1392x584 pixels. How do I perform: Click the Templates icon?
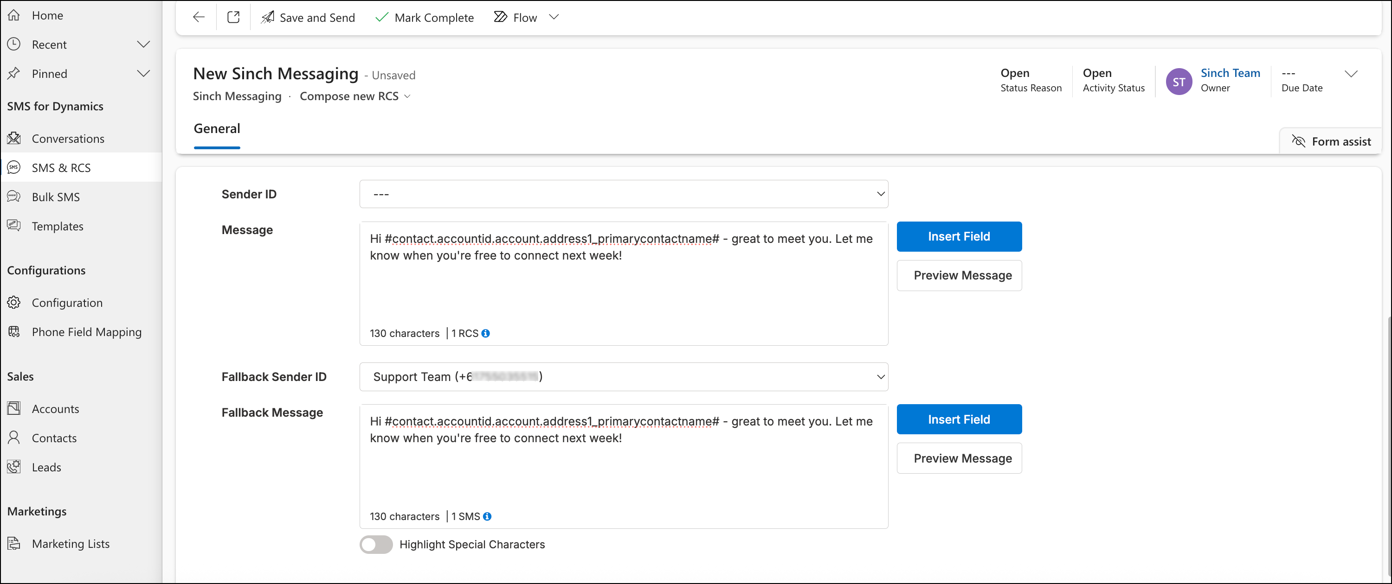coord(14,226)
